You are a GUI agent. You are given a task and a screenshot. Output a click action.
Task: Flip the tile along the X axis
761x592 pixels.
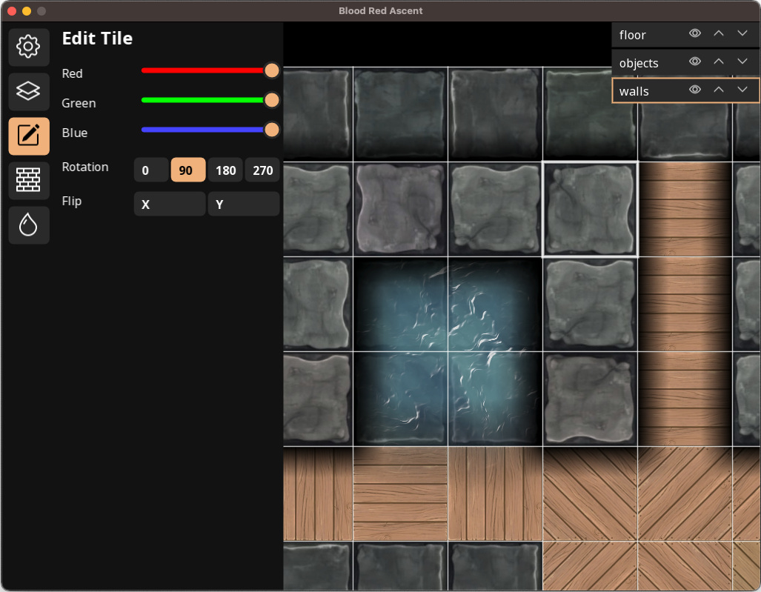169,204
